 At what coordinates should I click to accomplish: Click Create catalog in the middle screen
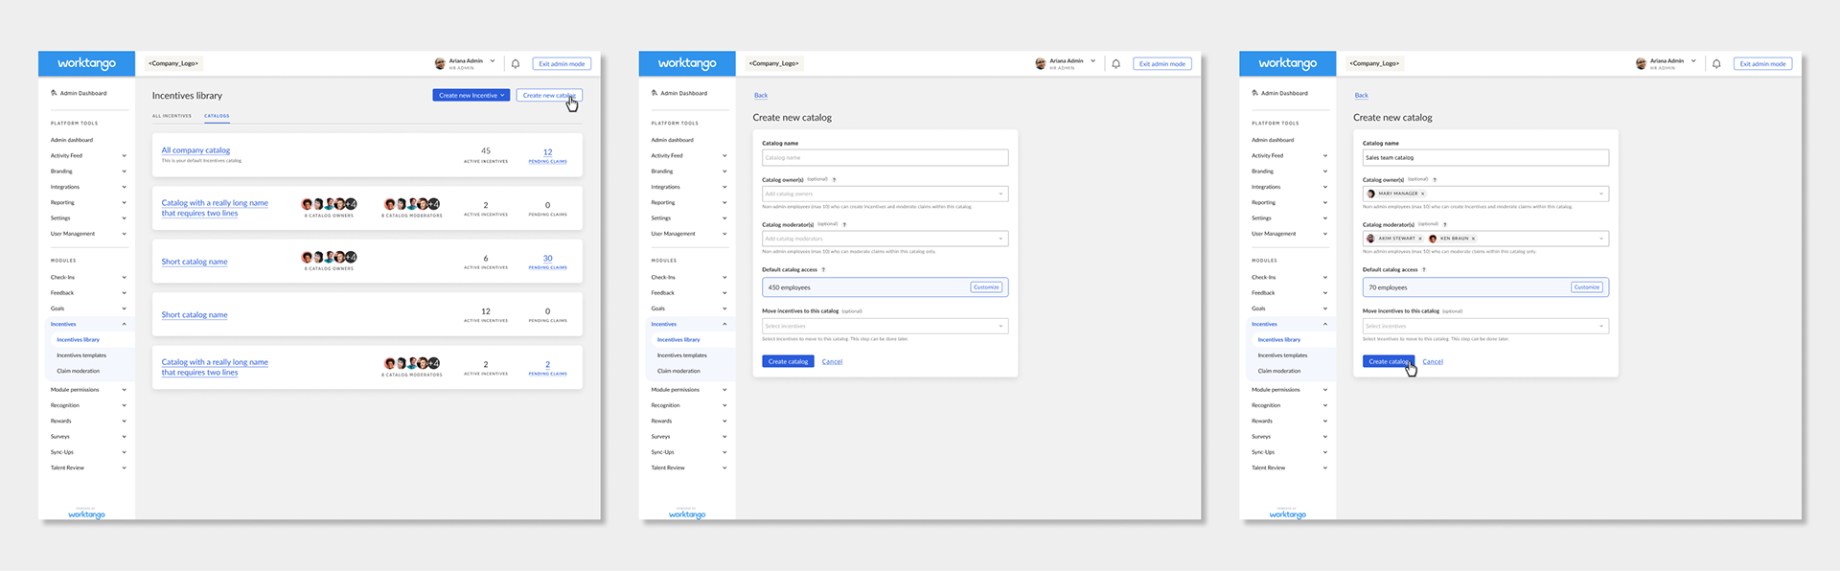(788, 361)
